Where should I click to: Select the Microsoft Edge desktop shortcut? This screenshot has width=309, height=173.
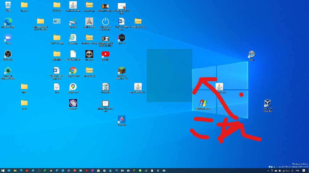point(8,23)
